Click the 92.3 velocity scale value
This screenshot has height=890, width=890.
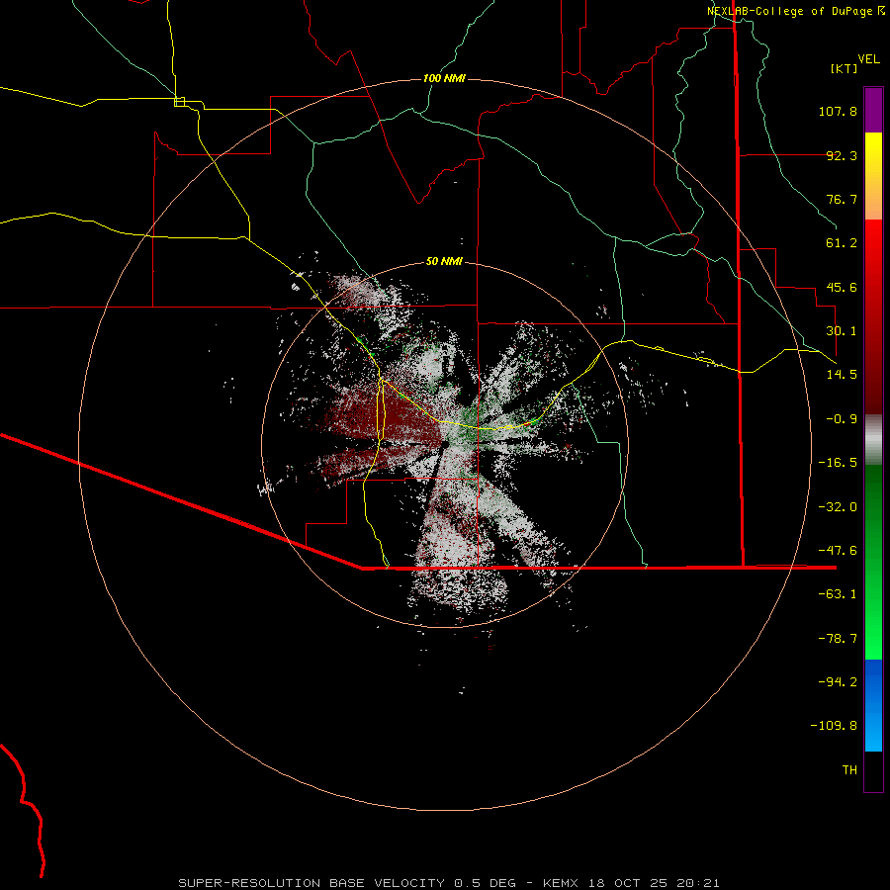(x=842, y=155)
